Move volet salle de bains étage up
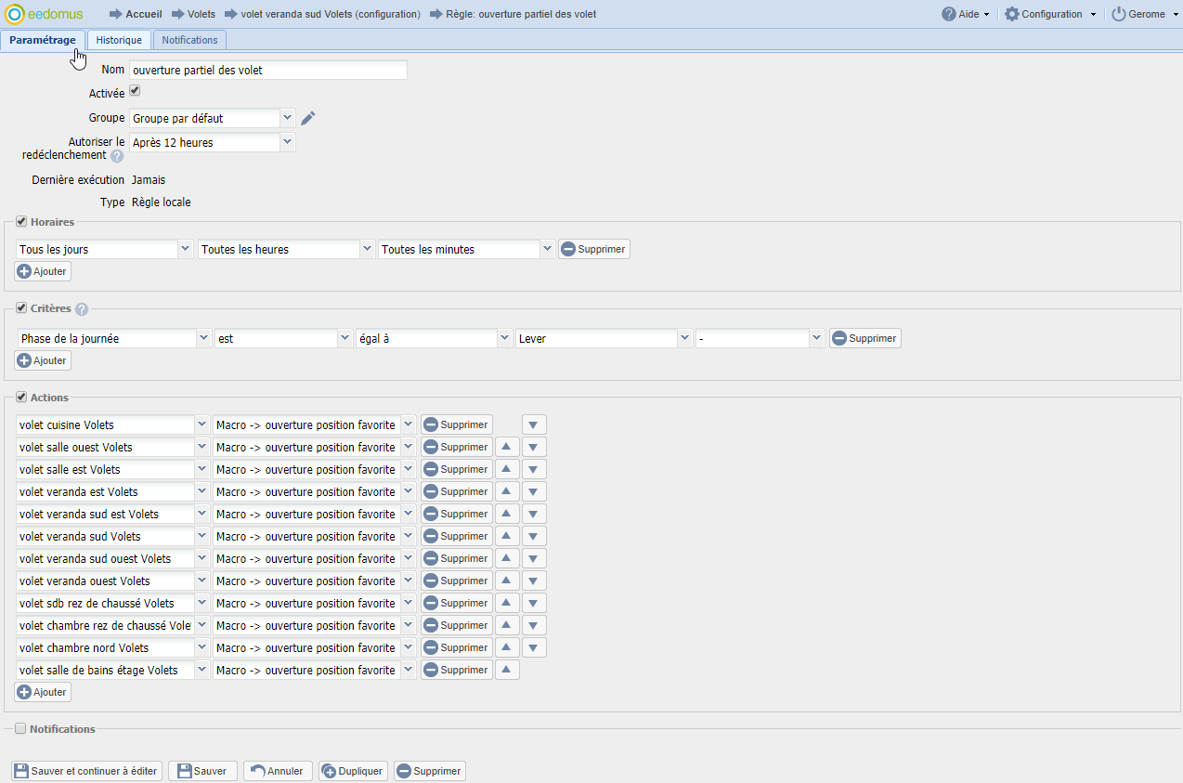Image resolution: width=1183 pixels, height=783 pixels. pos(507,671)
